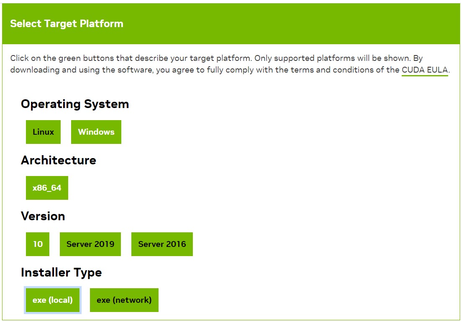Select the Server 2016 version button
This screenshot has height=322, width=461.
tap(162, 244)
